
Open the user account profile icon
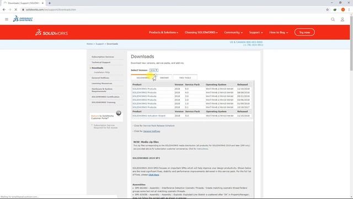tap(343, 20)
